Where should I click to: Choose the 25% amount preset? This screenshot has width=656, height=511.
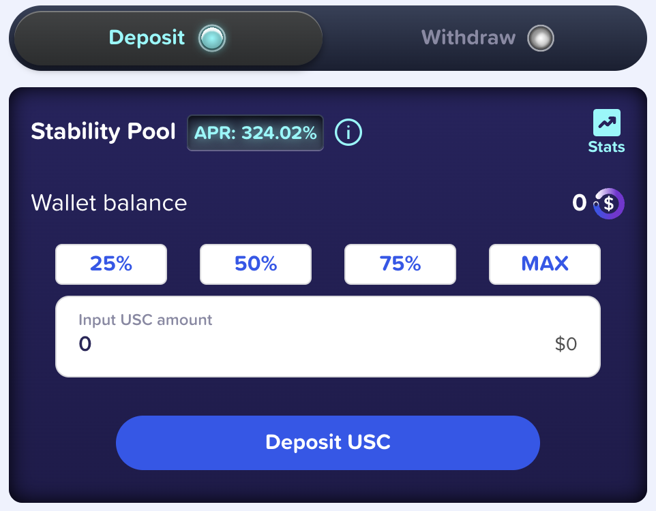(111, 264)
